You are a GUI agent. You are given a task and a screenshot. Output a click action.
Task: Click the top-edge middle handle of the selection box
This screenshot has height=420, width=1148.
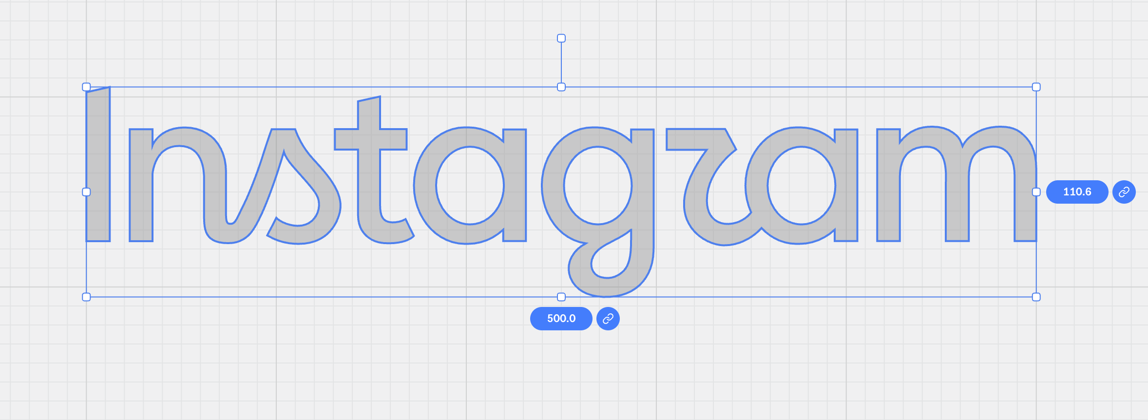click(561, 87)
